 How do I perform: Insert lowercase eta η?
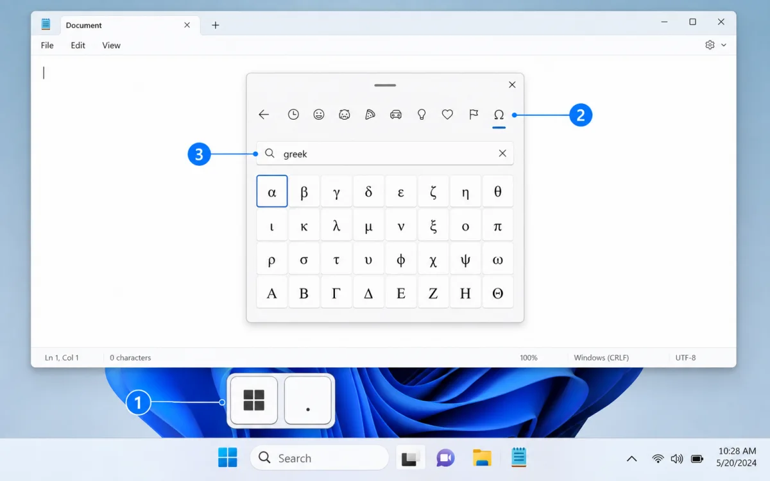pos(465,192)
